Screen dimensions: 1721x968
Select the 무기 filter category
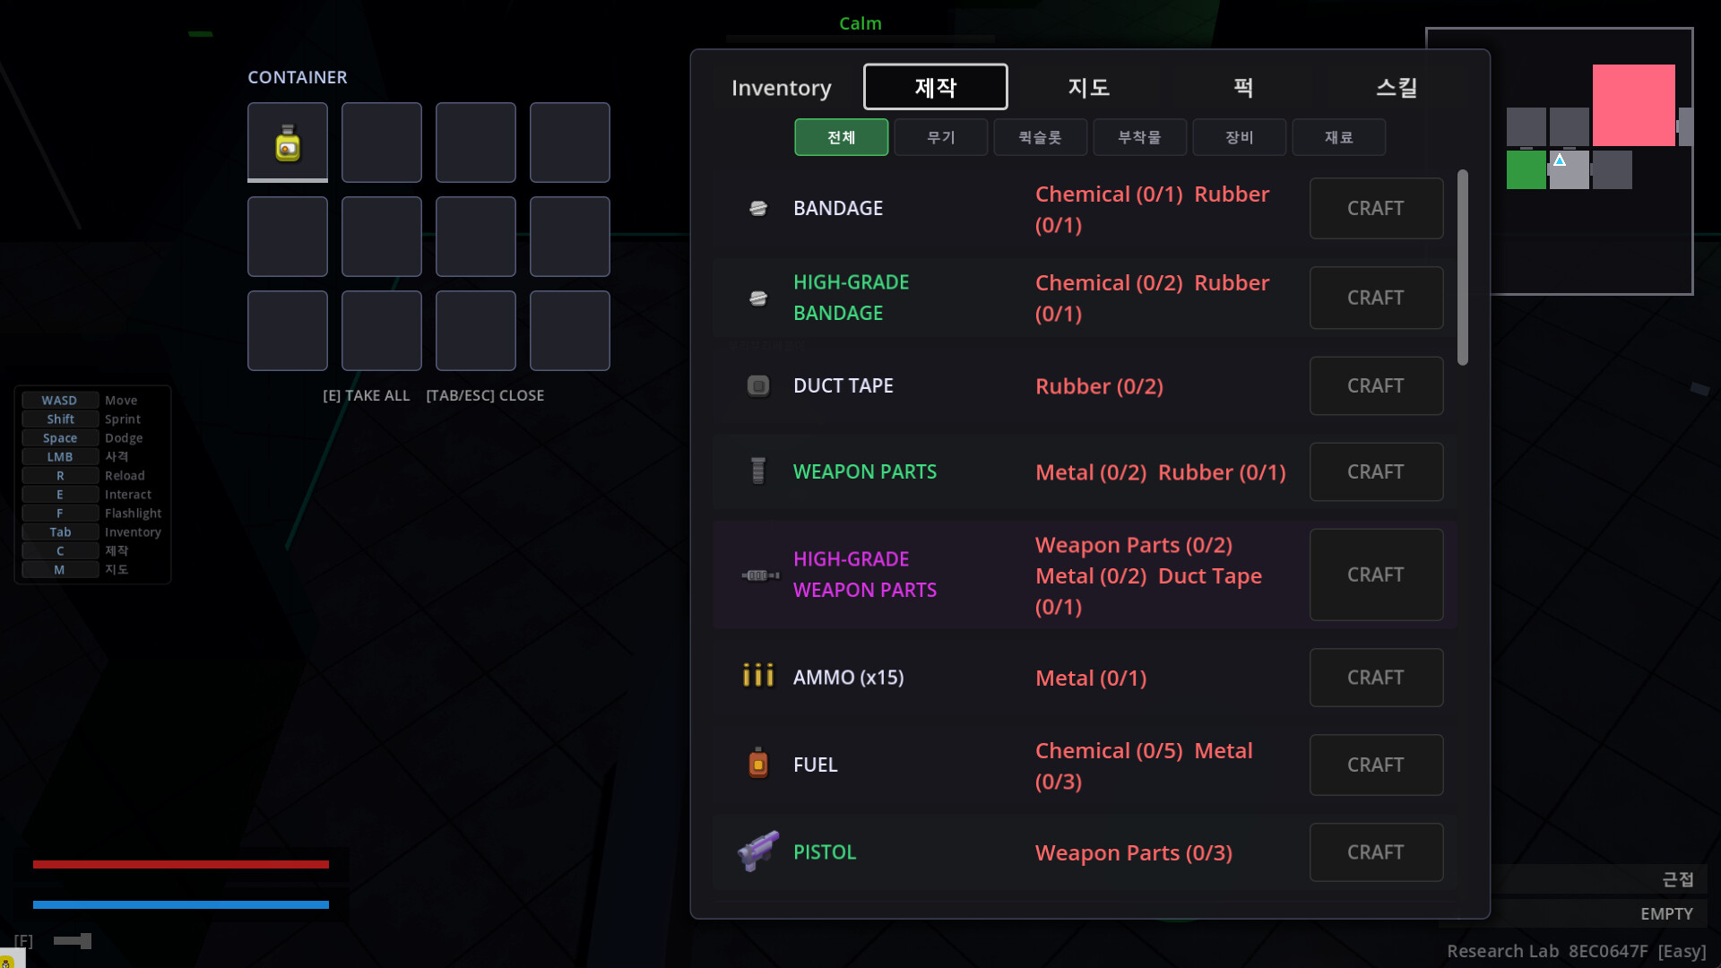(x=940, y=137)
